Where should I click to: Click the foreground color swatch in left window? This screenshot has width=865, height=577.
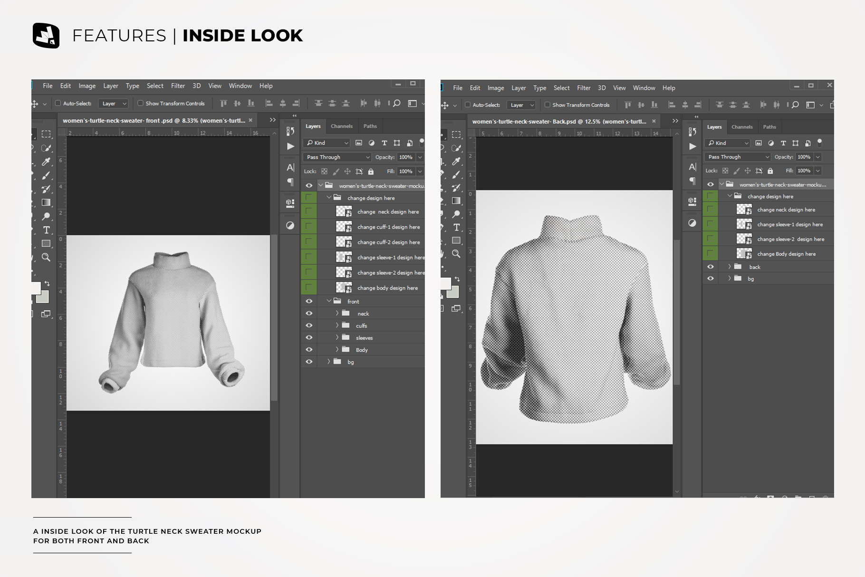[x=36, y=288]
